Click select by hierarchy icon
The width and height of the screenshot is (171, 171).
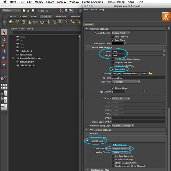coord(61,11)
